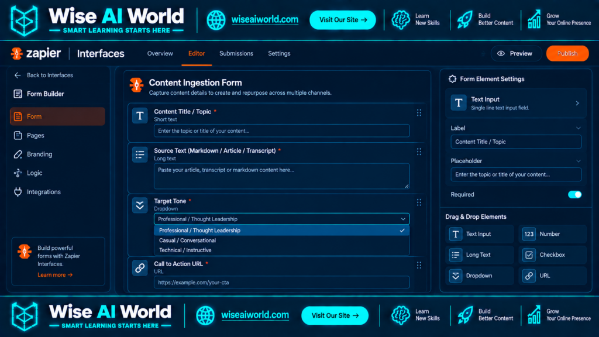Focus the Source Text long text area
The width and height of the screenshot is (599, 337).
pyautogui.click(x=281, y=176)
